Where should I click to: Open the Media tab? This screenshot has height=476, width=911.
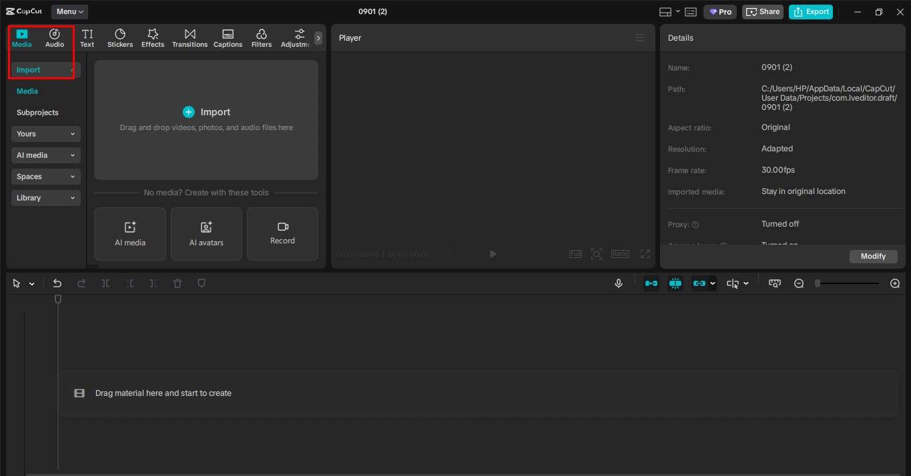[x=21, y=38]
